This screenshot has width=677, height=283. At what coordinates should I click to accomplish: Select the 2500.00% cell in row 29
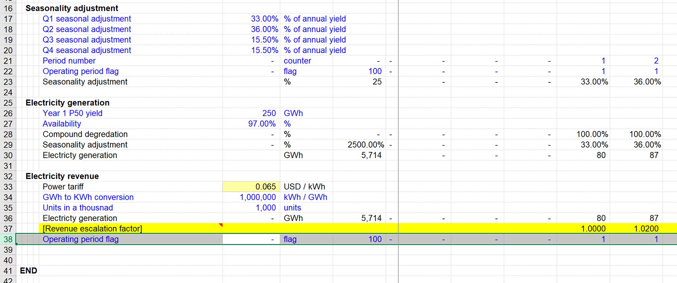tap(366, 145)
